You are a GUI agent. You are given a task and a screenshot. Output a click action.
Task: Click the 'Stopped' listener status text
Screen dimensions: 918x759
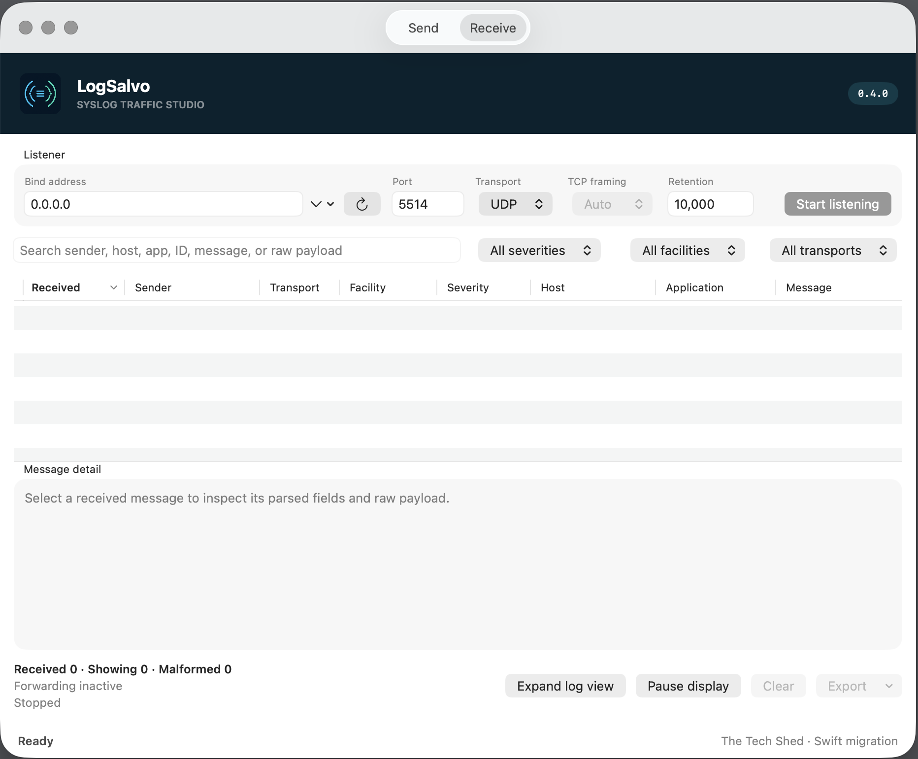tap(37, 702)
